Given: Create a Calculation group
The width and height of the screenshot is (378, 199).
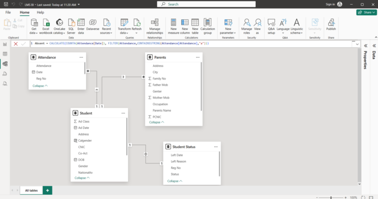Looking at the screenshot, I should click(x=207, y=26).
